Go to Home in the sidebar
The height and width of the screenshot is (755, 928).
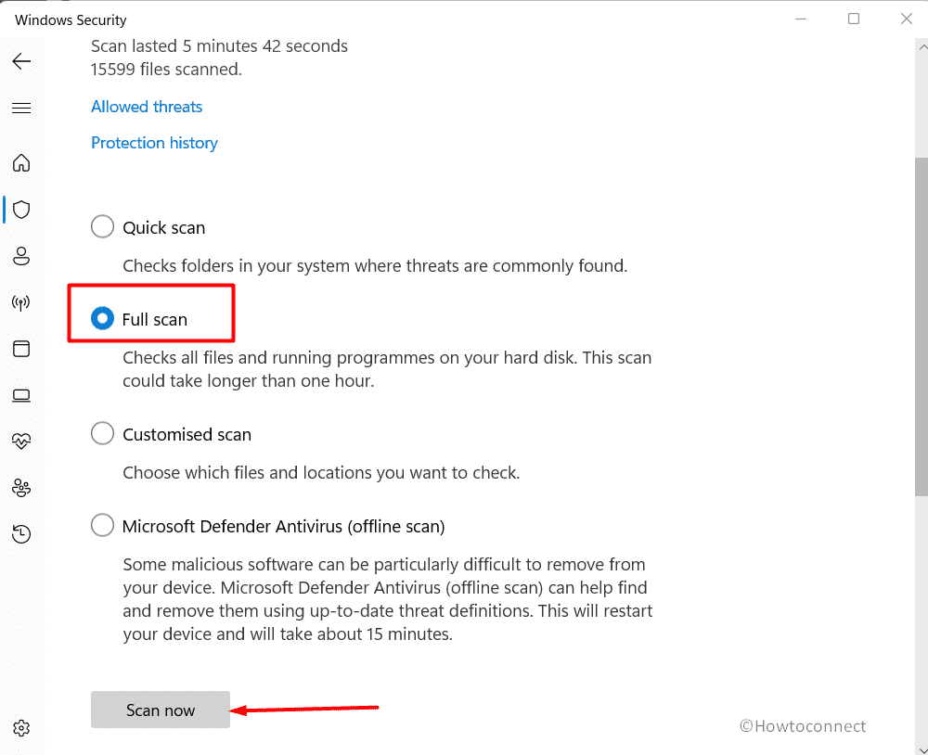point(21,163)
